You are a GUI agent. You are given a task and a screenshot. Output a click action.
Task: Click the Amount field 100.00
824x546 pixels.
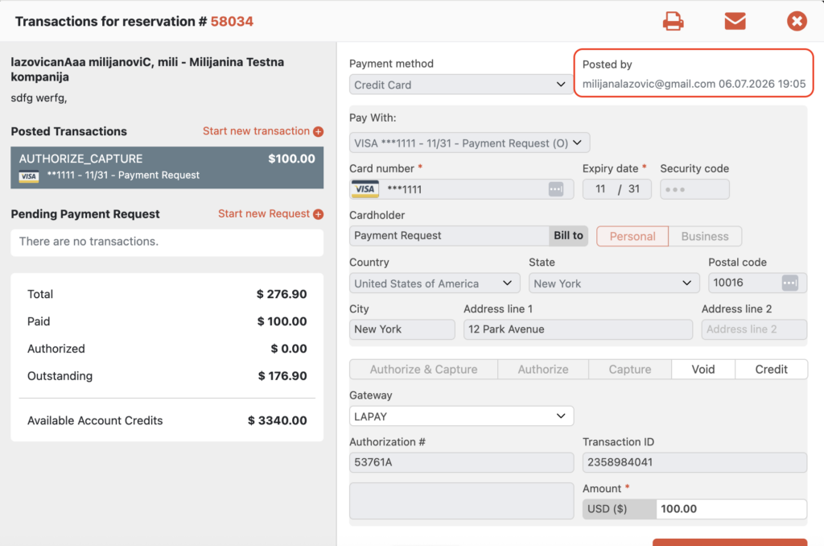pos(731,509)
